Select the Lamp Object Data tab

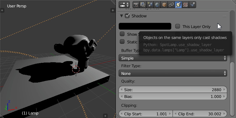click(178, 5)
